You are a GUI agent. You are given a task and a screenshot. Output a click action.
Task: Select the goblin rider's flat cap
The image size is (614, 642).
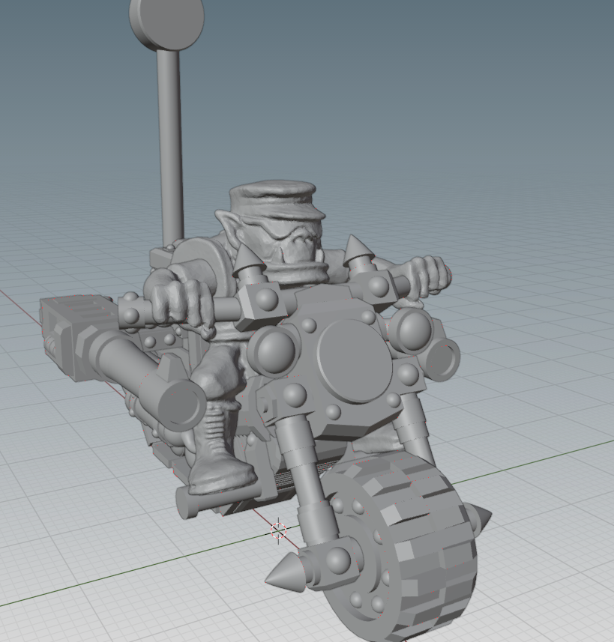(277, 202)
